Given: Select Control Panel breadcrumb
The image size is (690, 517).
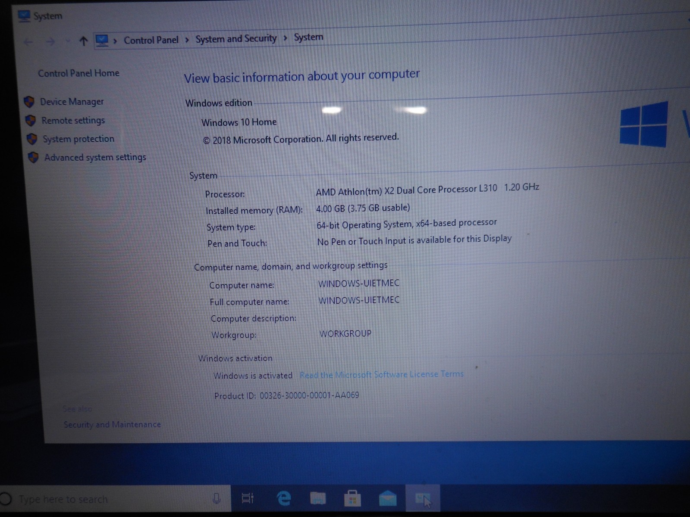Looking at the screenshot, I should (x=151, y=40).
